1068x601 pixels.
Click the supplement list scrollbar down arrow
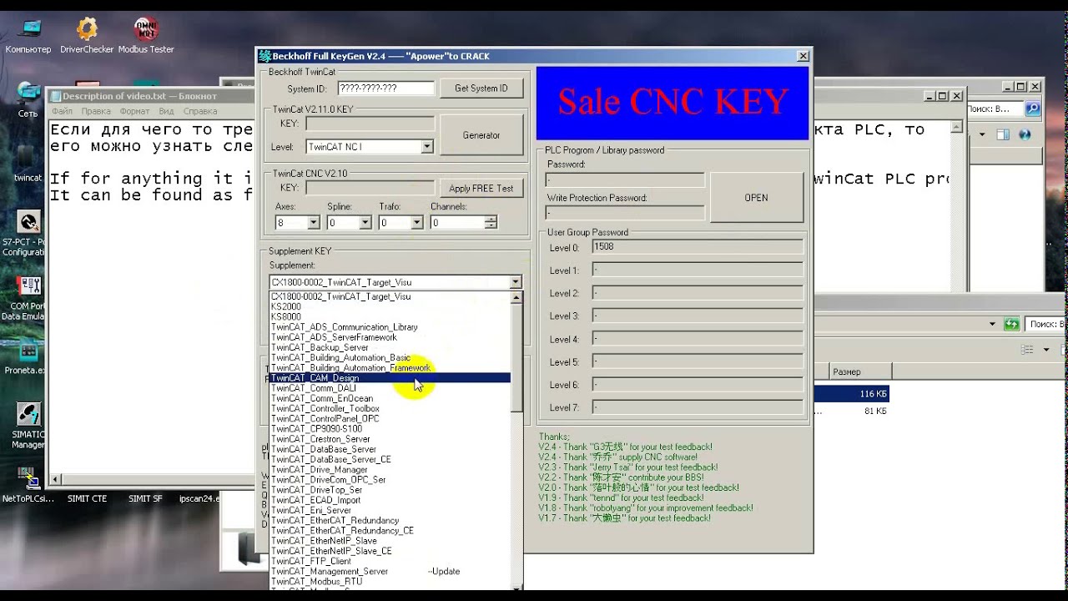click(x=516, y=588)
